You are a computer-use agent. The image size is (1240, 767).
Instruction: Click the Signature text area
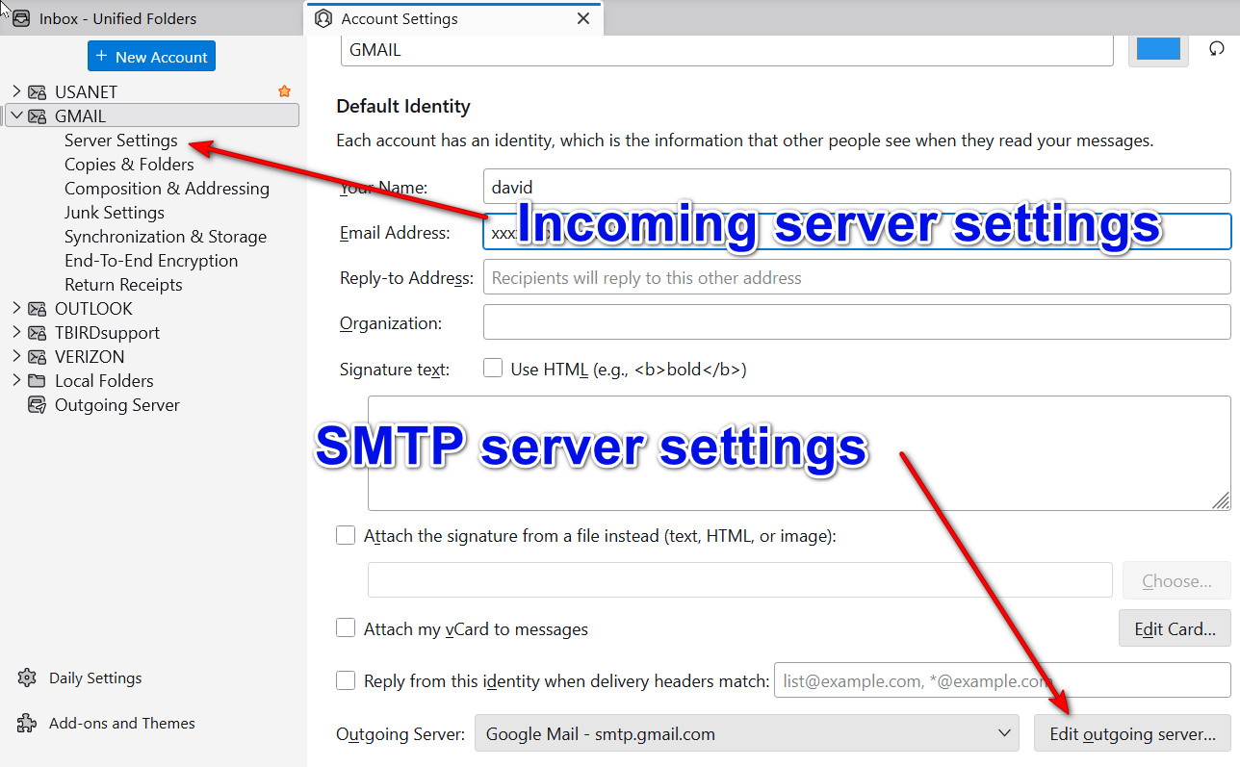click(799, 453)
